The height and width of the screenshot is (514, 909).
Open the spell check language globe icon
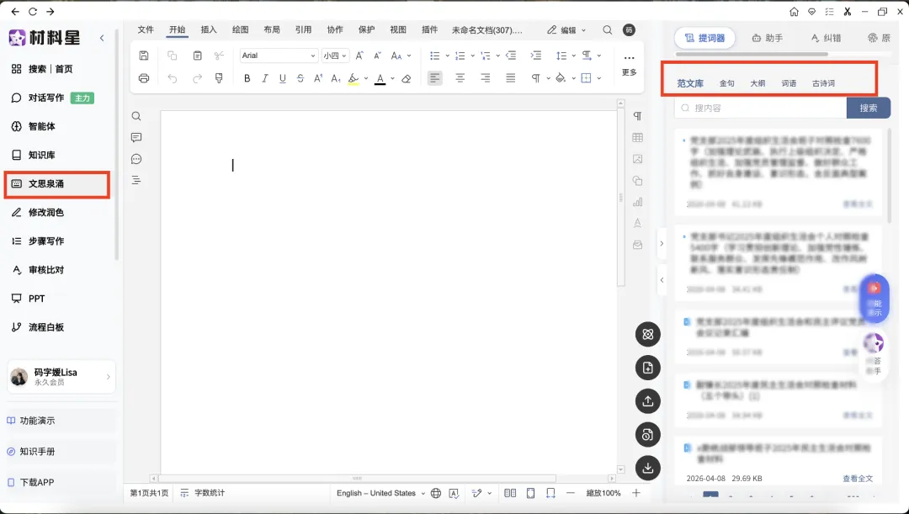click(x=436, y=493)
